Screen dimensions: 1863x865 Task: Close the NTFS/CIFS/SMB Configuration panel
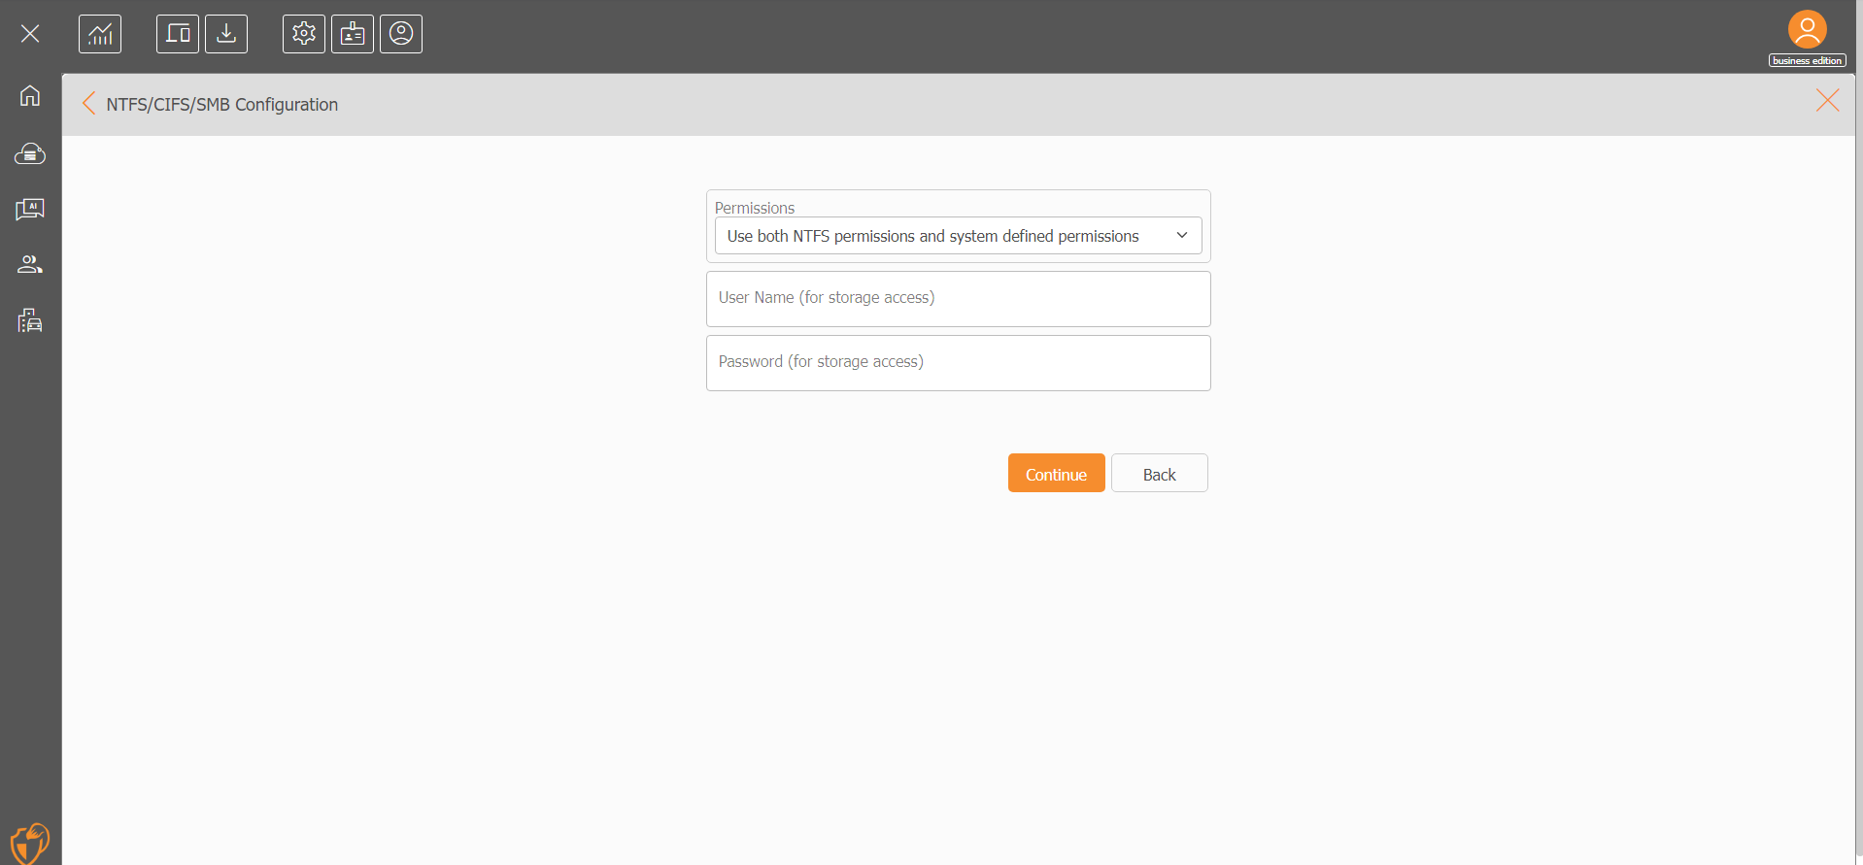click(x=1828, y=100)
